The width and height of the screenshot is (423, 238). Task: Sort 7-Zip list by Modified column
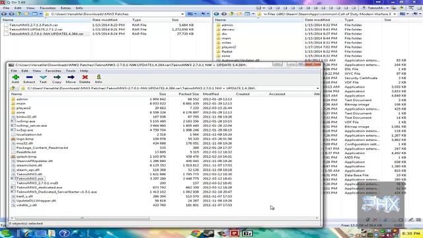pyautogui.click(x=211, y=94)
